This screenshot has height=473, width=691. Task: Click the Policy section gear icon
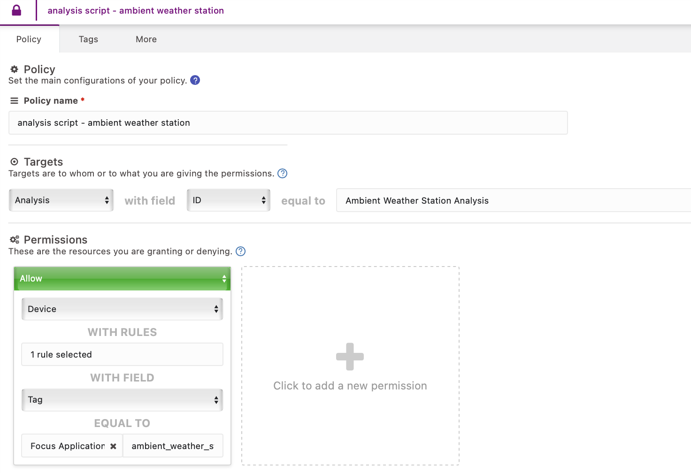pos(14,69)
